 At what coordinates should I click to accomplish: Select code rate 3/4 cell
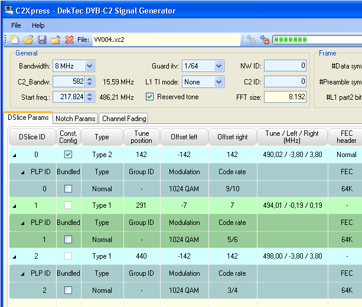coord(233,290)
